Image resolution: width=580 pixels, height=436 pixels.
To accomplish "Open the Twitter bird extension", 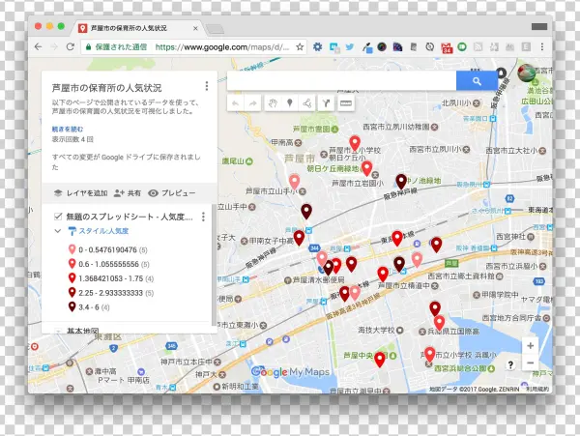I will click(x=350, y=47).
